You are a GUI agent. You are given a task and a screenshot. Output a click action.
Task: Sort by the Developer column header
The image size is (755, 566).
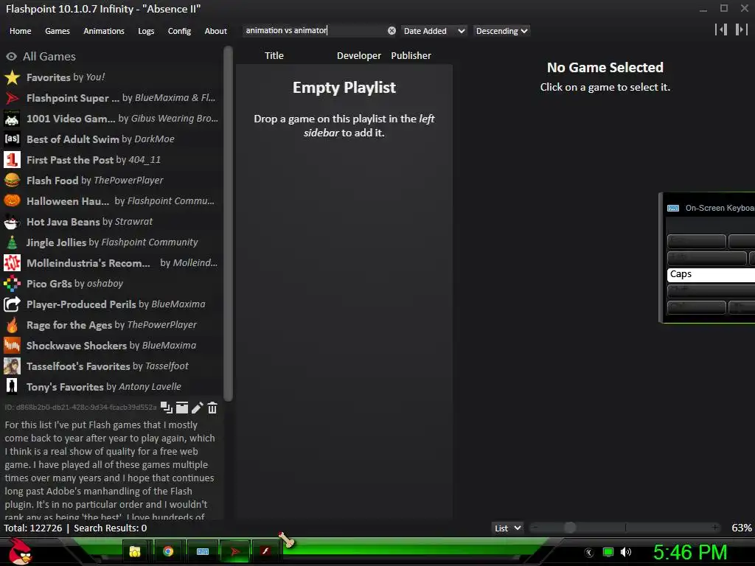pyautogui.click(x=359, y=55)
